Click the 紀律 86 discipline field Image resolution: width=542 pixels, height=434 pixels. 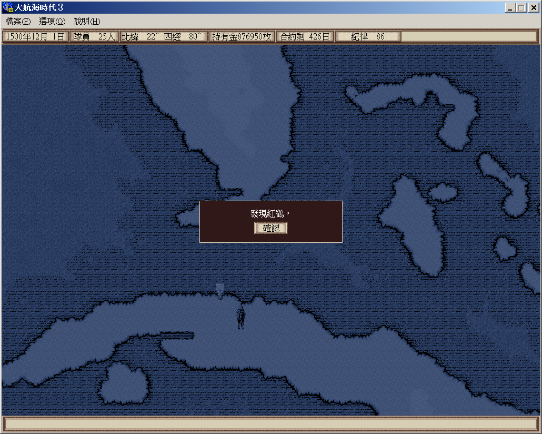[368, 37]
